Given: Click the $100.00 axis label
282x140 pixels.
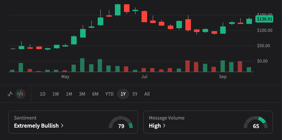Looking at the screenshot, I should [x=265, y=30].
